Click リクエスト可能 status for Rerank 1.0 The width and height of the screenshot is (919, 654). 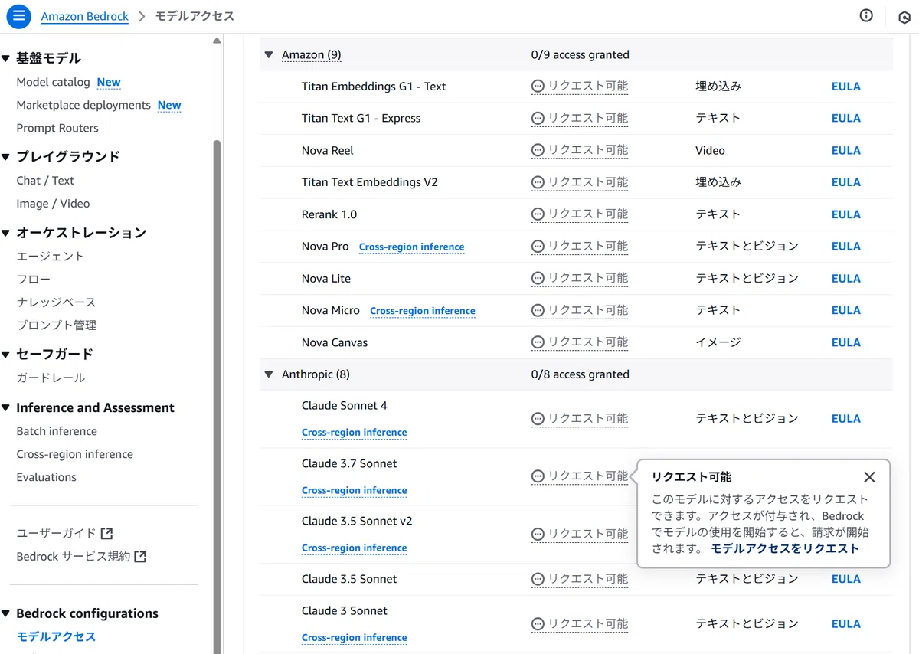[580, 214]
